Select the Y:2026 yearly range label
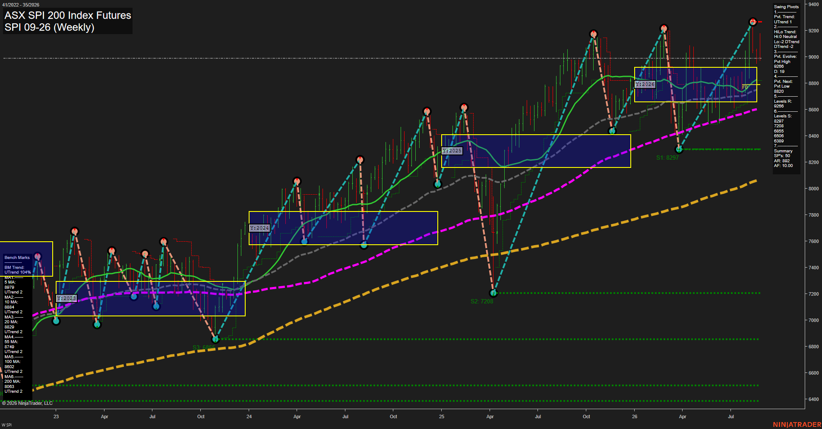This screenshot has width=822, height=429. pos(645,84)
